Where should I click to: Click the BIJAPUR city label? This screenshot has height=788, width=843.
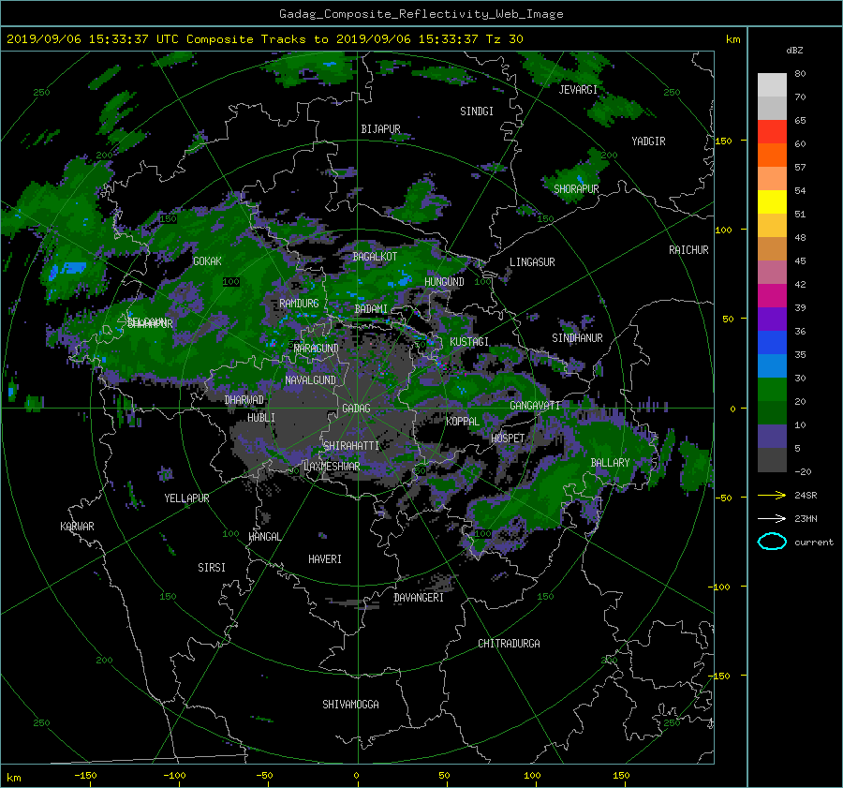tap(380, 129)
